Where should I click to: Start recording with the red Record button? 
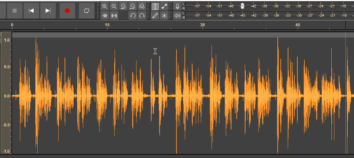[x=67, y=11]
